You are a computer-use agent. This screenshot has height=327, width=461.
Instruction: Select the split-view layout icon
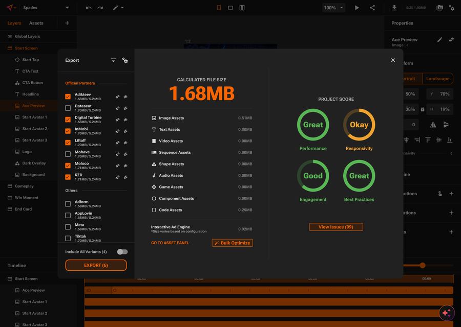tap(242, 8)
